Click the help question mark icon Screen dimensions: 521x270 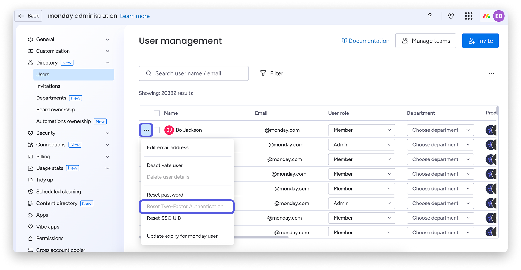pyautogui.click(x=430, y=16)
